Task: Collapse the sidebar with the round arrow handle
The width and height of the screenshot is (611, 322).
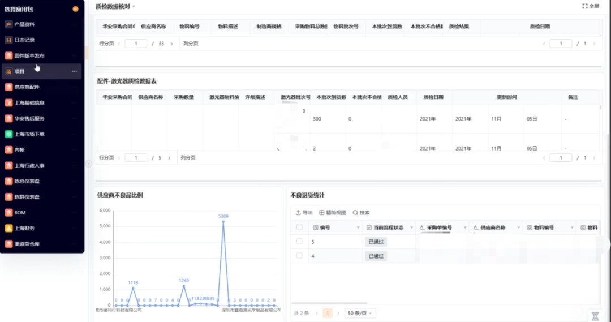Action: (89, 164)
